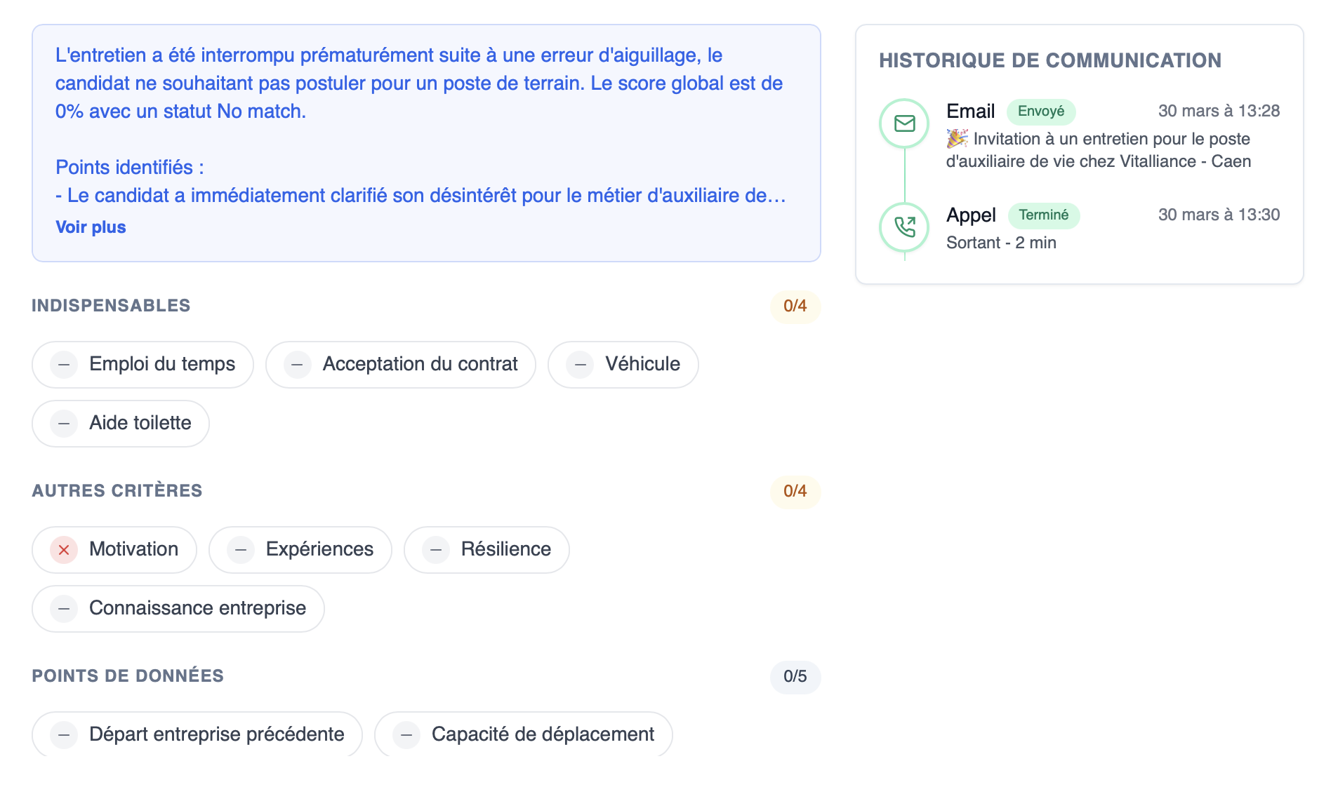Select the Indispensables section header
The image size is (1338, 787).
(x=110, y=306)
